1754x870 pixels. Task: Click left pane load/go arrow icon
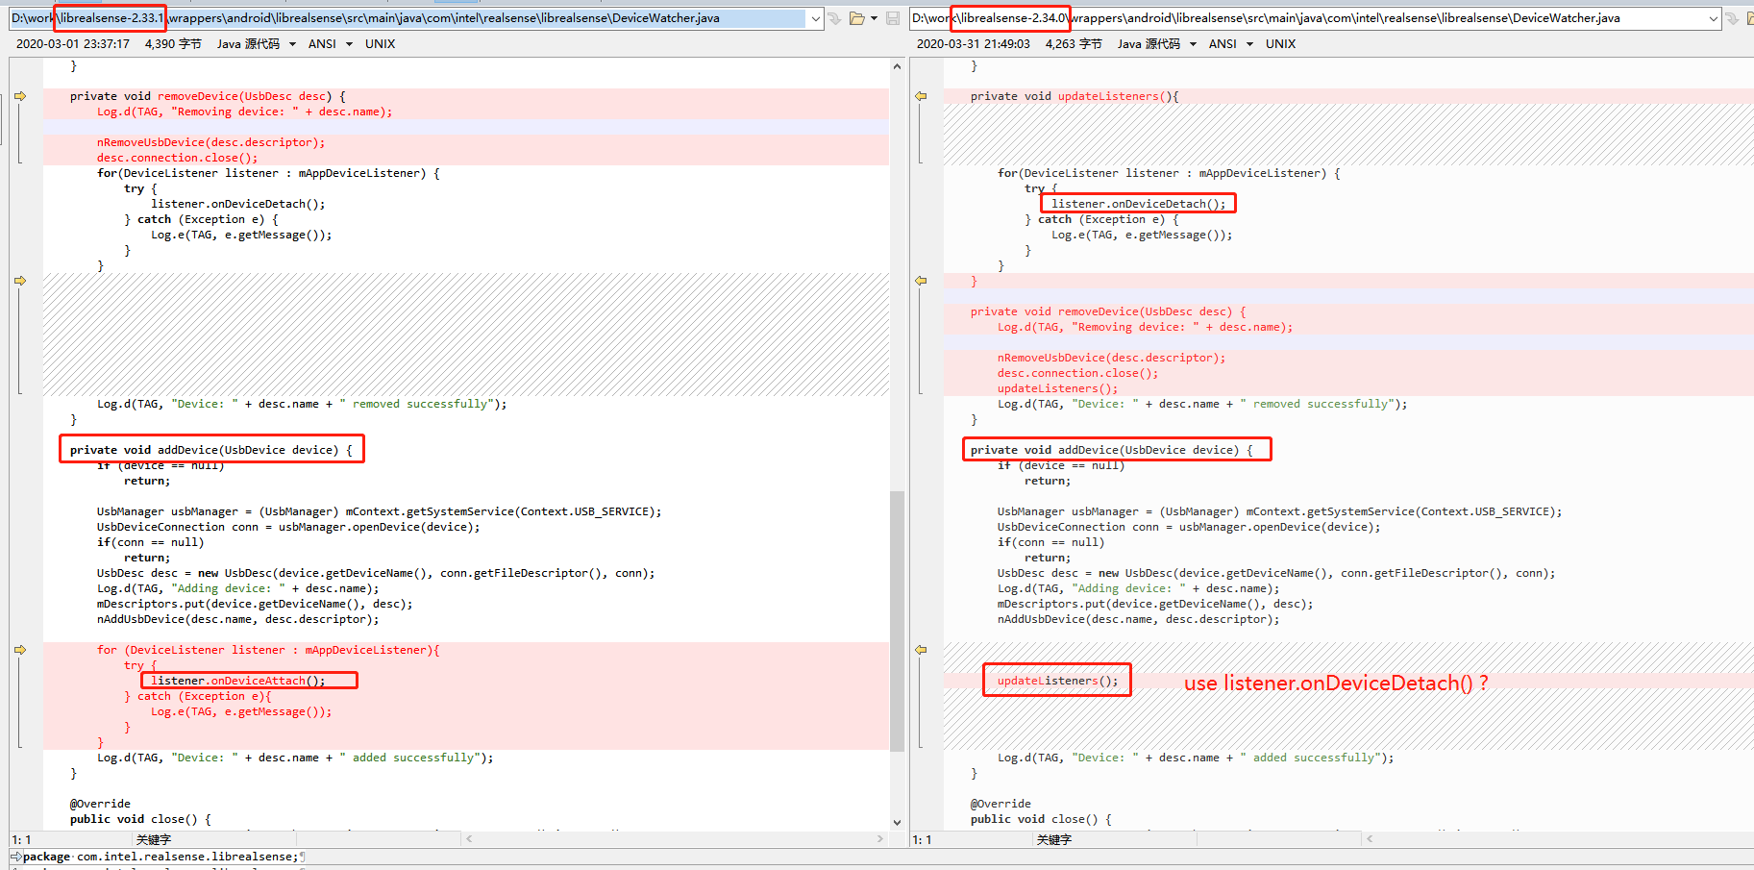click(x=834, y=18)
